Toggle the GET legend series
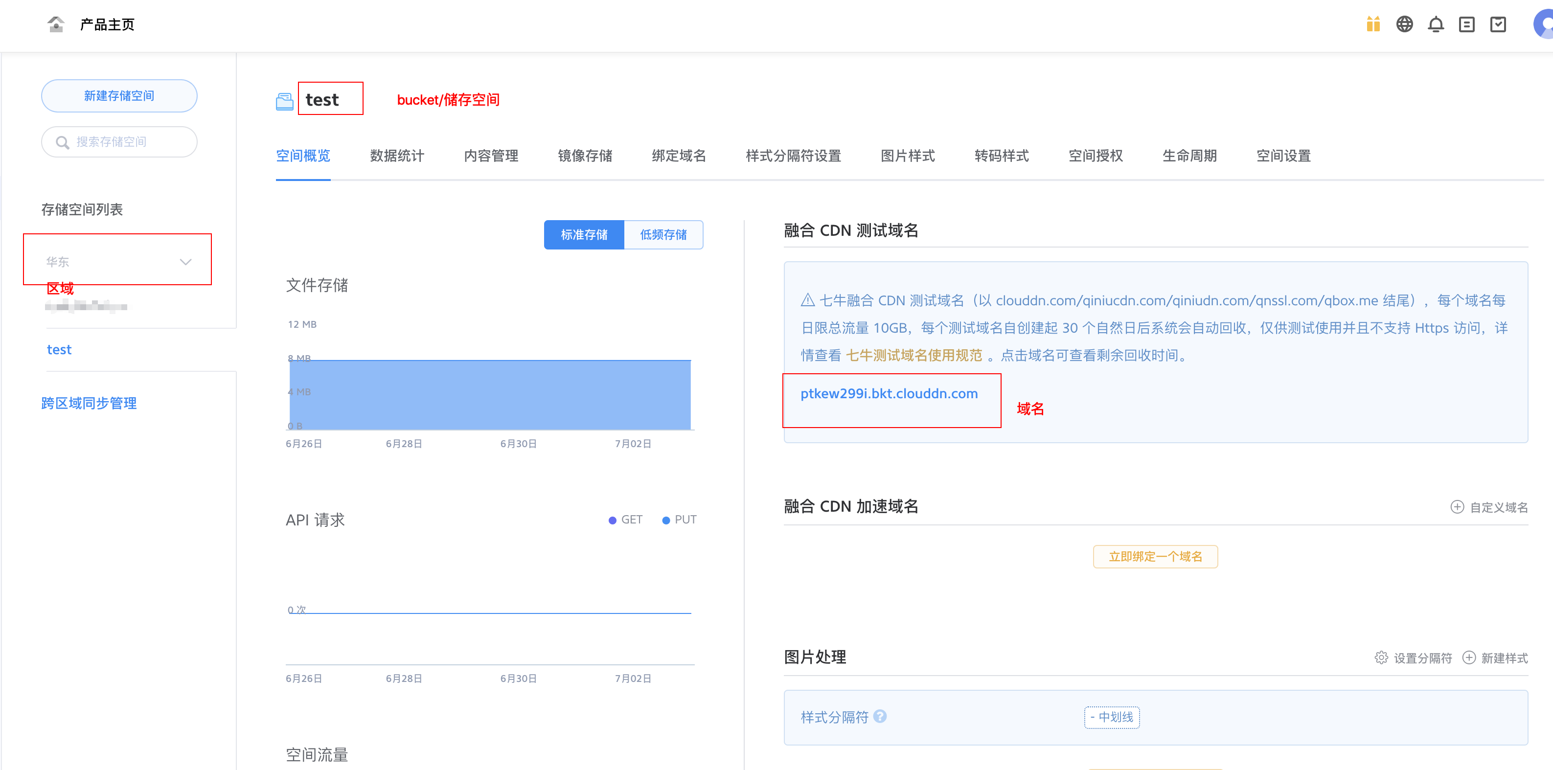 coord(625,520)
